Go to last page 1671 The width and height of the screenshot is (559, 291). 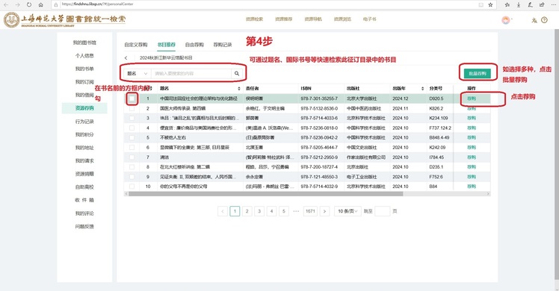[x=310, y=211]
